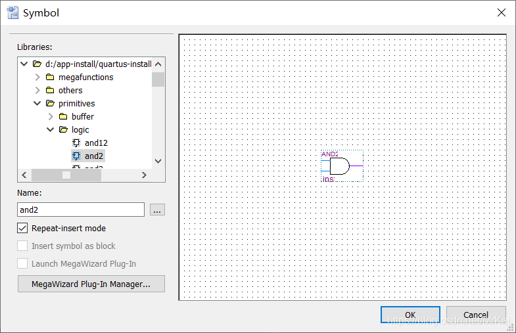
Task: Select the AND2 gate in preview
Action: [342, 166]
